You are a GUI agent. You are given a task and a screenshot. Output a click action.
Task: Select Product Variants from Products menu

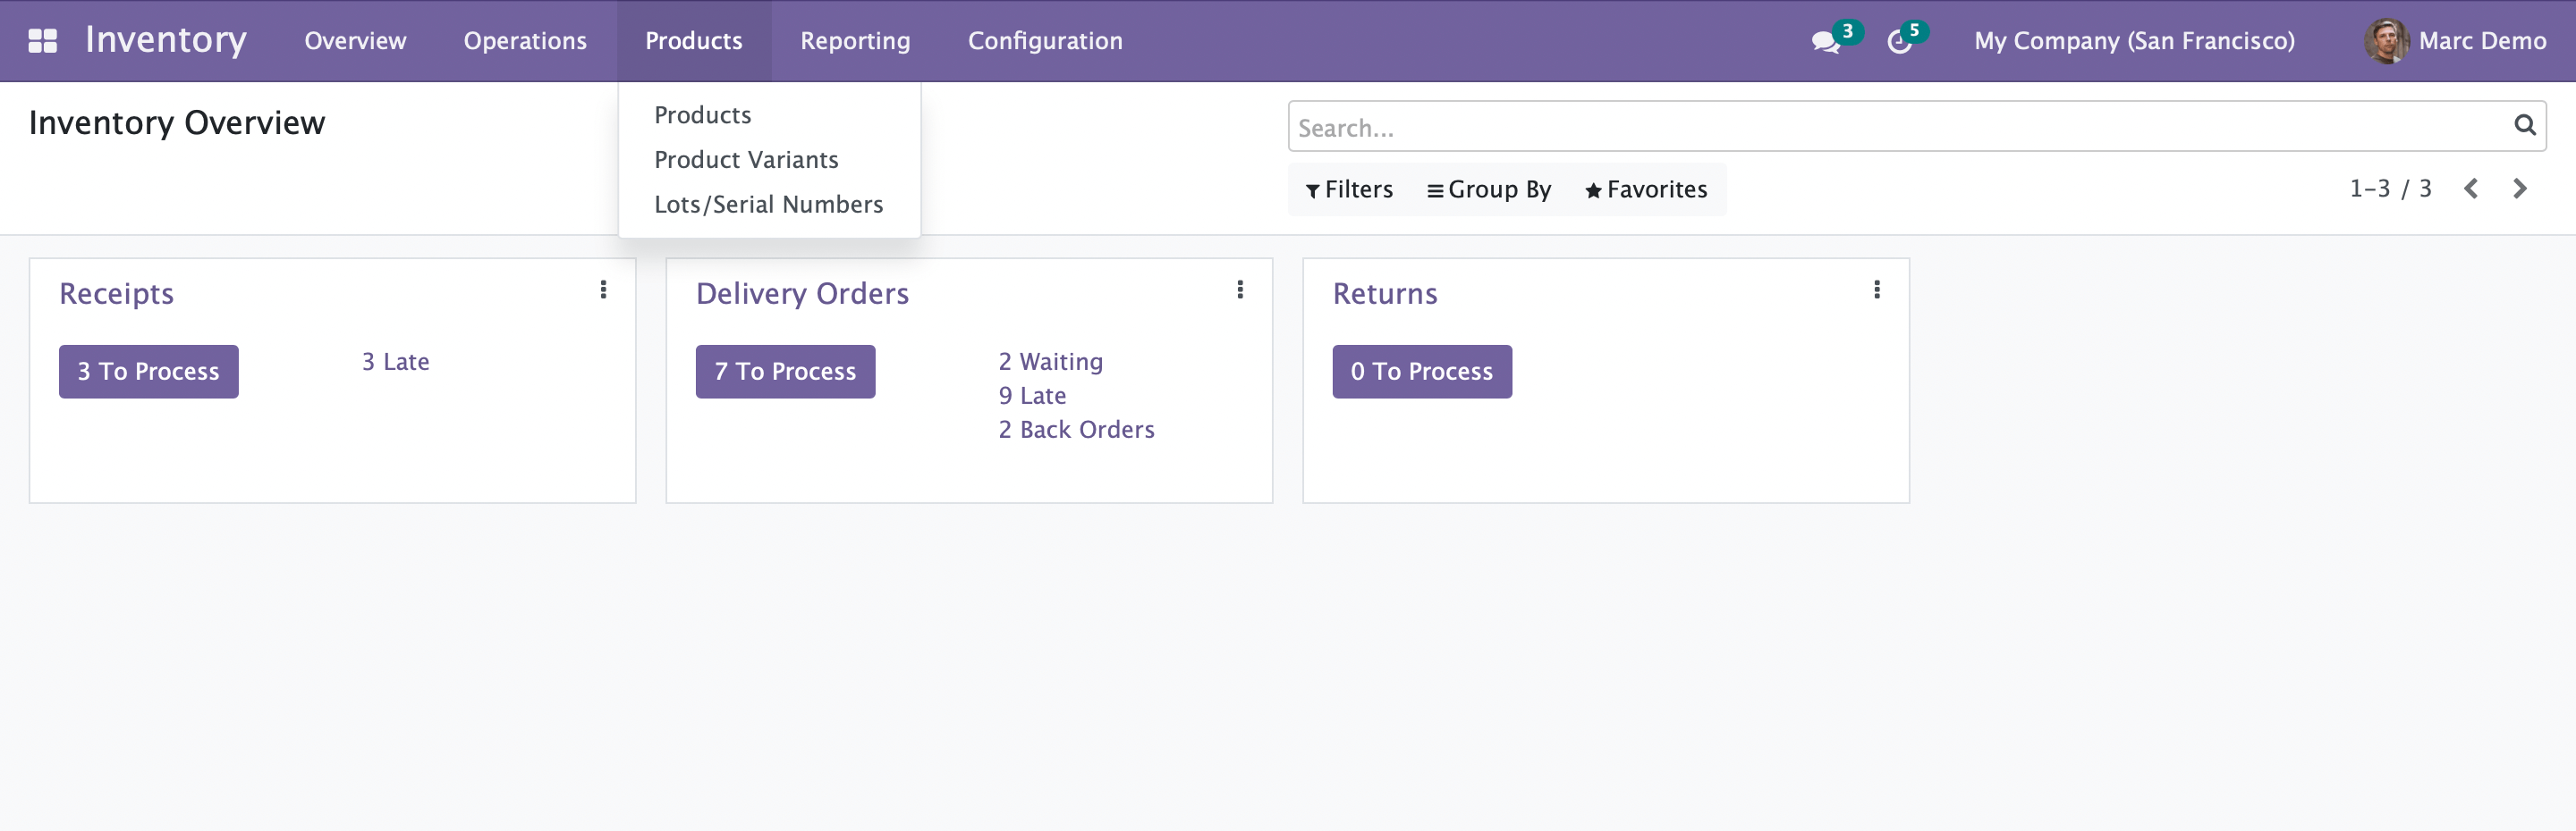click(x=746, y=160)
